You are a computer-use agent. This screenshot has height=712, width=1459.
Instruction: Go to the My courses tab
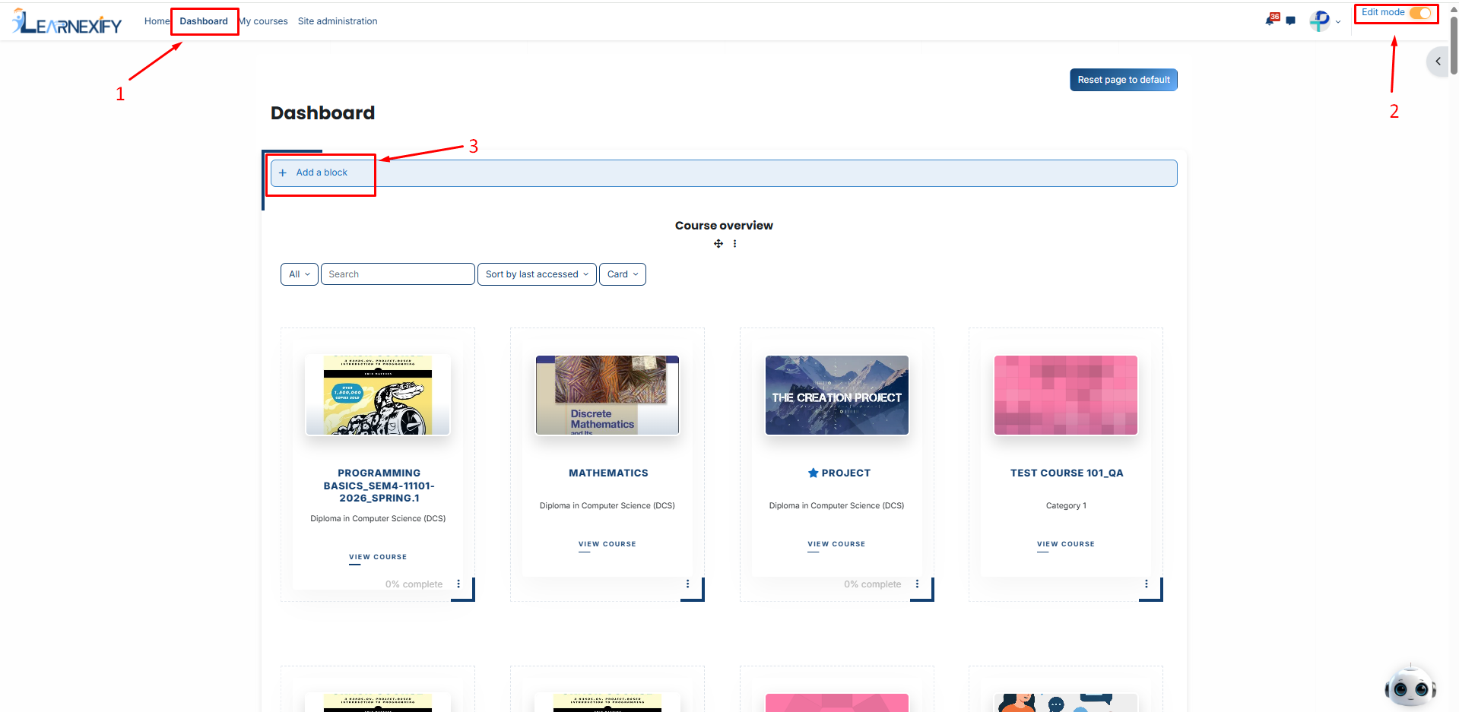264,21
